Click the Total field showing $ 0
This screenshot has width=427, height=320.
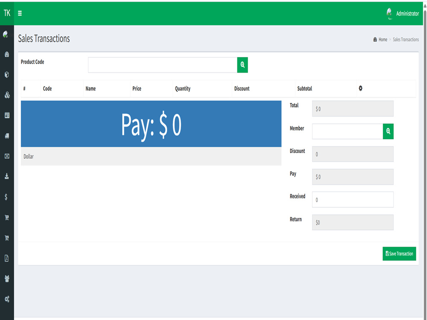(353, 108)
